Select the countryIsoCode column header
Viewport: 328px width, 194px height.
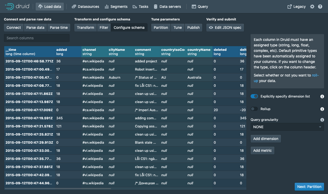[173, 52]
